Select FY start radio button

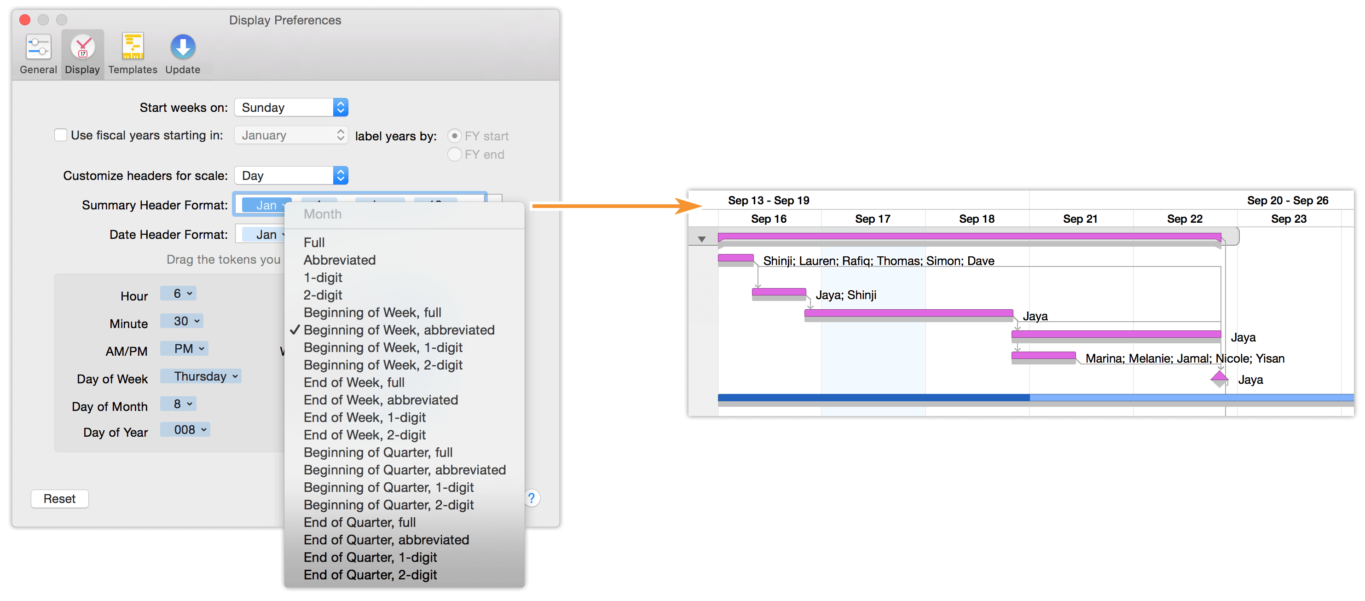pos(451,133)
